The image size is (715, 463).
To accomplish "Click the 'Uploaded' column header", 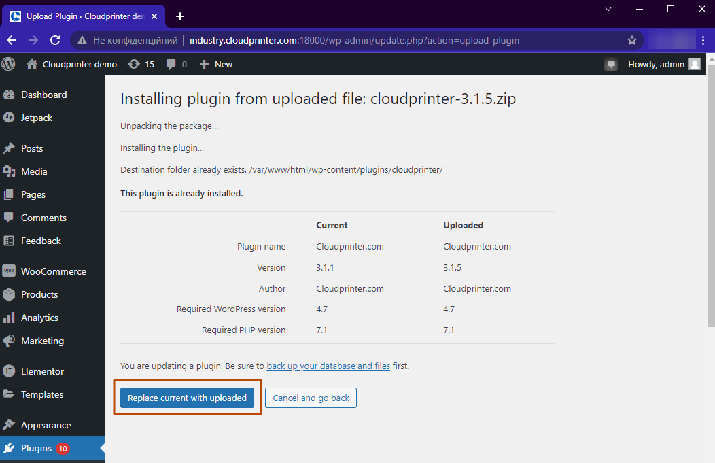I will pos(464,225).
